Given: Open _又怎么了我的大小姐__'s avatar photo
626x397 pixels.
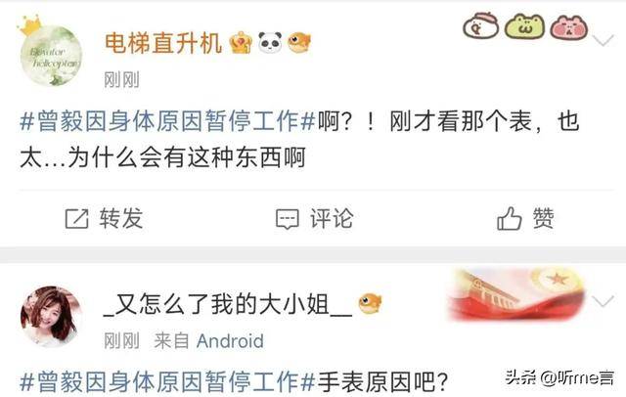Looking at the screenshot, I should pyautogui.click(x=51, y=315).
